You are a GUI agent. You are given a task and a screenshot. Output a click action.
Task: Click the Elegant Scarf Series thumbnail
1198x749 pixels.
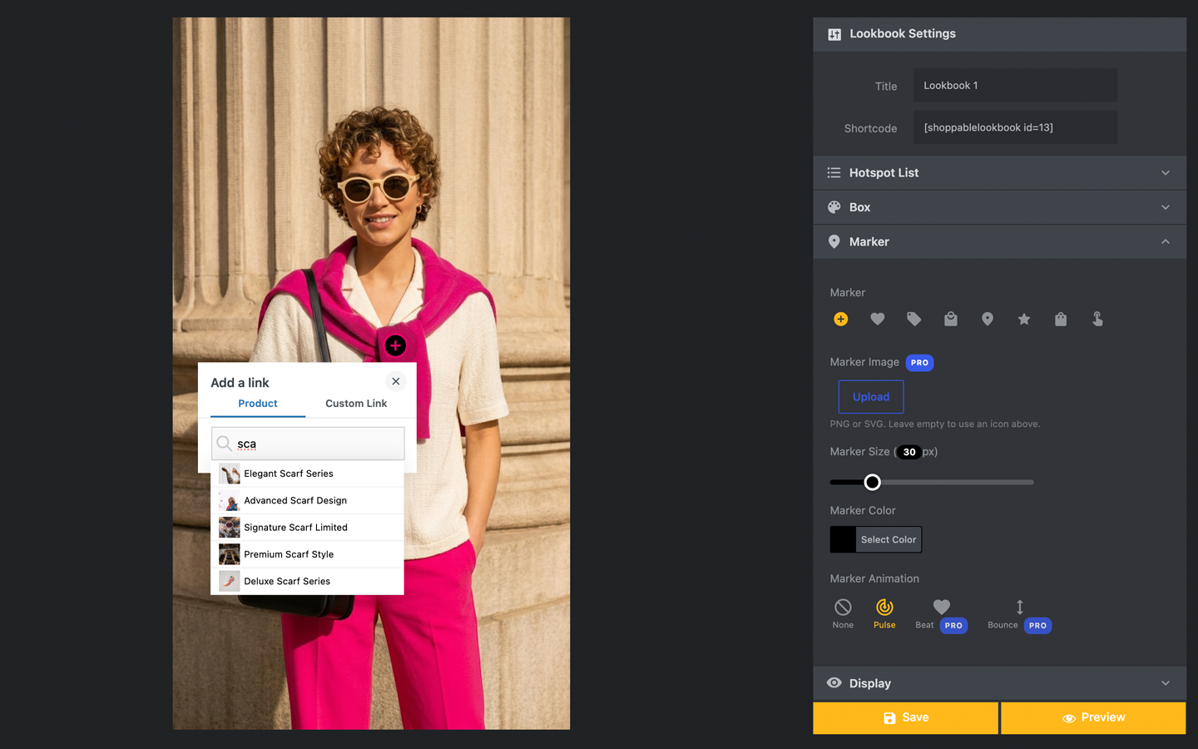229,474
